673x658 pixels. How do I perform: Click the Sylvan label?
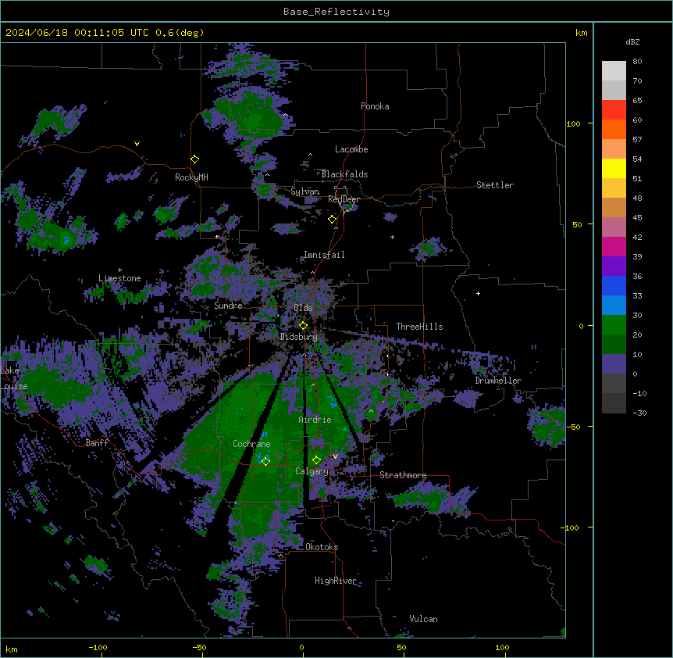point(304,191)
